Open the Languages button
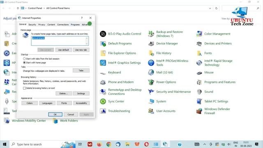This screenshot has height=148, width=263. [47, 103]
